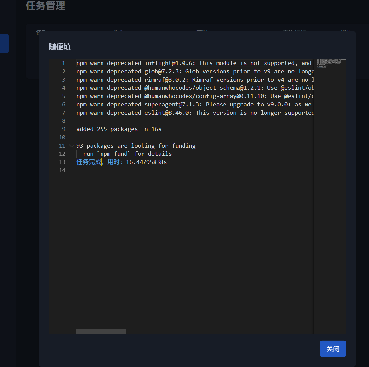Screen dimensions: 369x367
Task: Click line number 13 in the gutter
Action: pyautogui.click(x=62, y=162)
